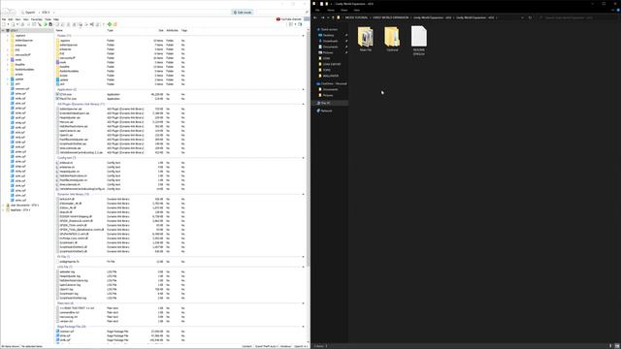Select GTA5.exe in the file list
This screenshot has height=349, width=621.
[66, 95]
